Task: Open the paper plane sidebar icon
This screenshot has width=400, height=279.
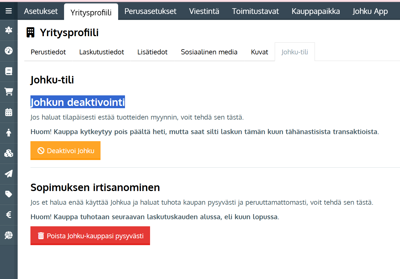Action: pos(9,174)
